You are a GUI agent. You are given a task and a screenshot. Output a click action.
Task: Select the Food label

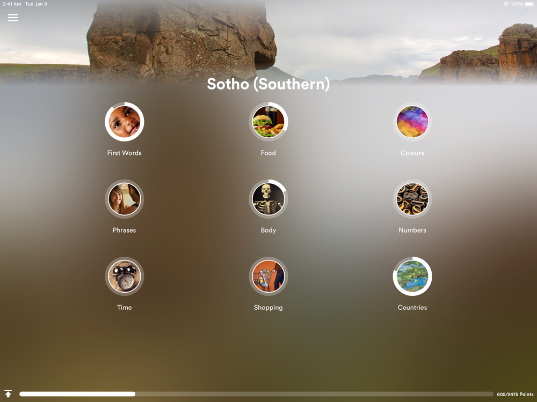(268, 153)
